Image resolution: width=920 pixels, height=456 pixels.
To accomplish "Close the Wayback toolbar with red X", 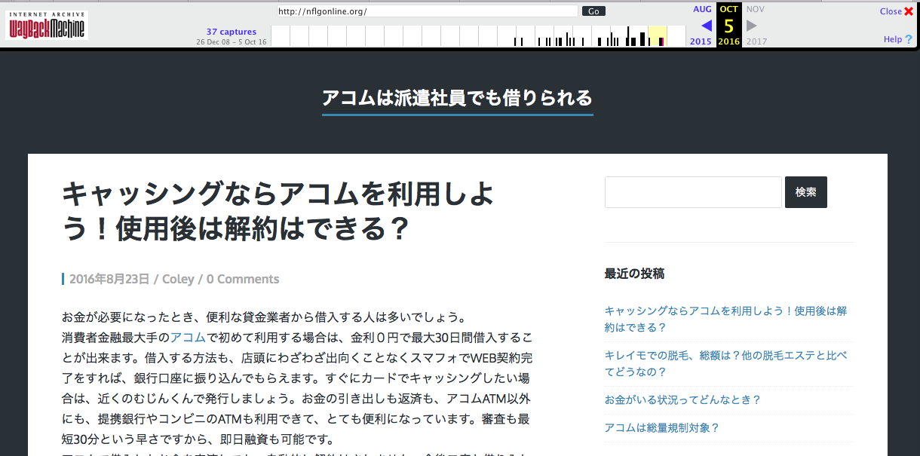I will click(x=908, y=11).
